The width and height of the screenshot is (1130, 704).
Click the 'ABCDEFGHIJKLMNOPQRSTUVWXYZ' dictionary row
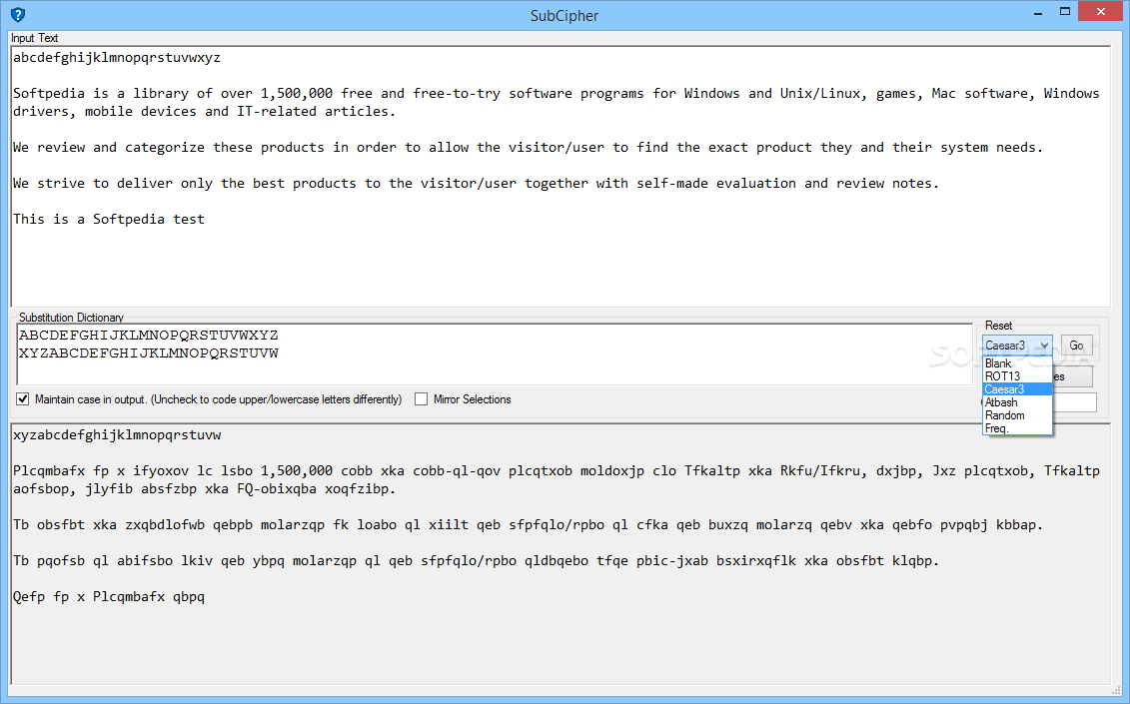(149, 336)
